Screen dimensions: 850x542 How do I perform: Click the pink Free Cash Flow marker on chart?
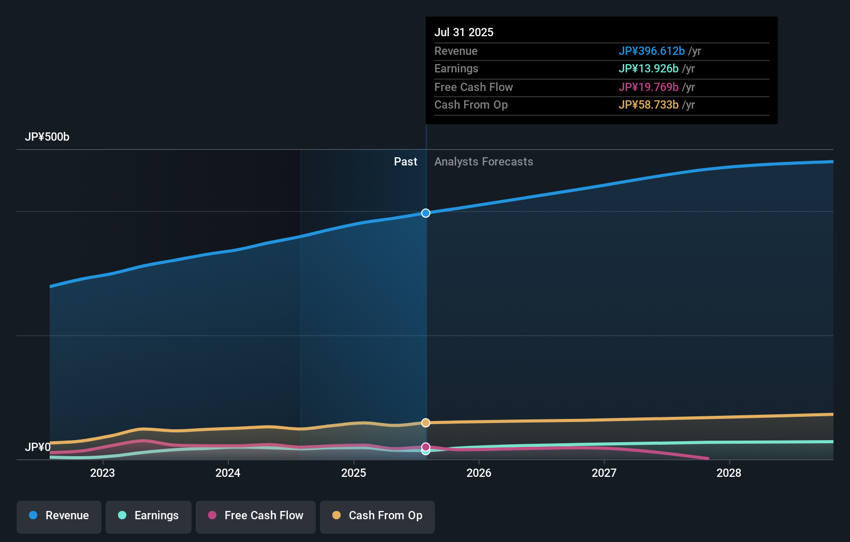(426, 446)
